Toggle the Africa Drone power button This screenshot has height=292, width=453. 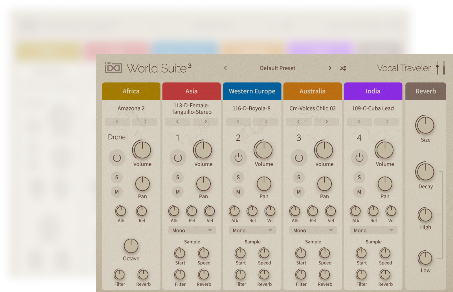click(117, 158)
